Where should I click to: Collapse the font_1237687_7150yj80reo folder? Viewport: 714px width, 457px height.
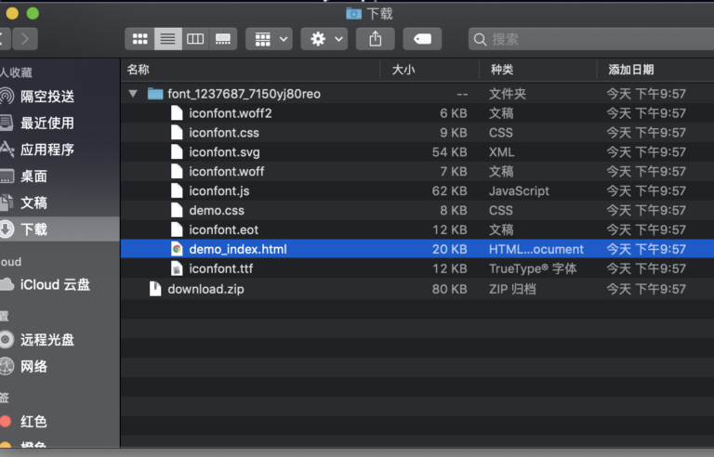coord(133,94)
